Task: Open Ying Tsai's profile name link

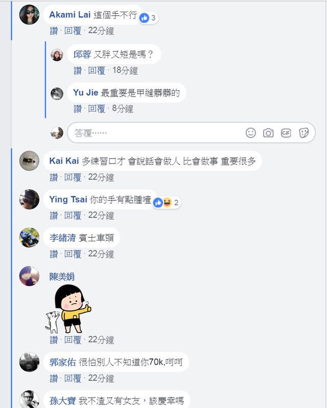Action: [x=68, y=199]
